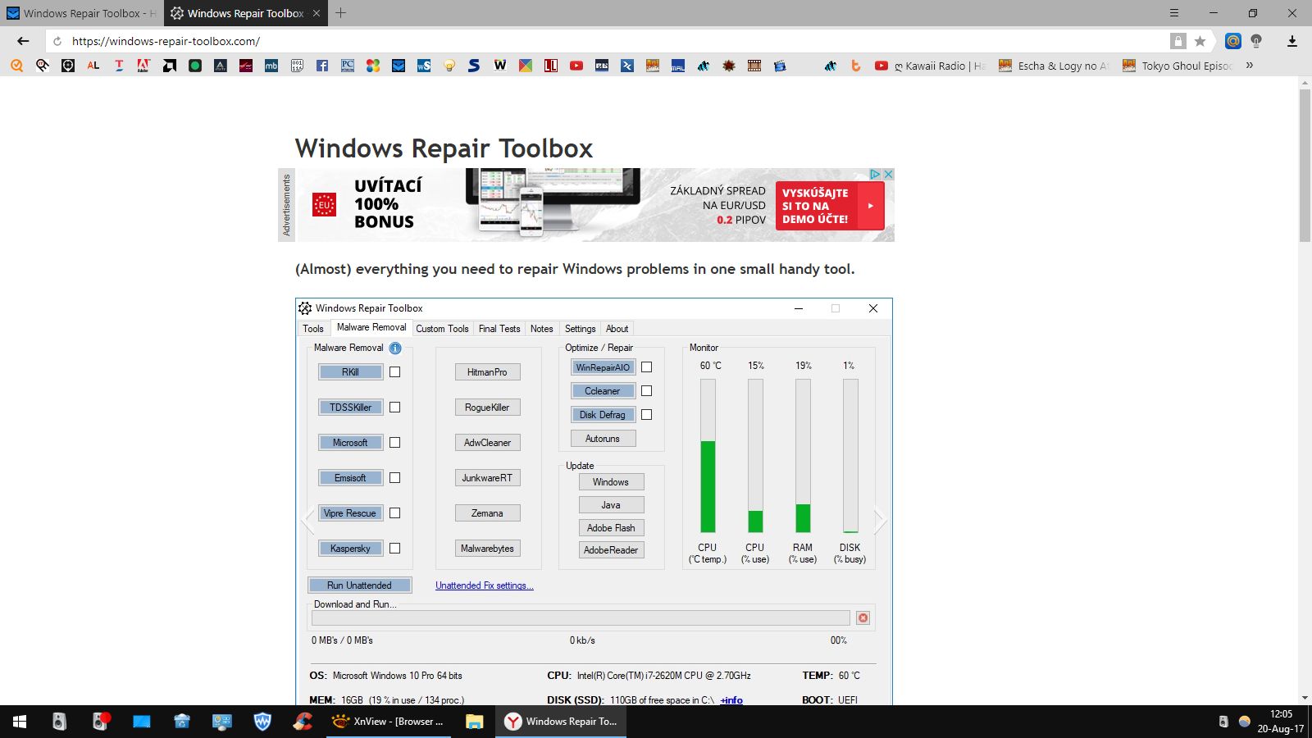Toggle the Kaspersky checkbox
The height and width of the screenshot is (738, 1312).
(394, 549)
